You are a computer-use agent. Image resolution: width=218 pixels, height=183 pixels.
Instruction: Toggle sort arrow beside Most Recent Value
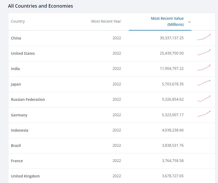tap(189, 22)
